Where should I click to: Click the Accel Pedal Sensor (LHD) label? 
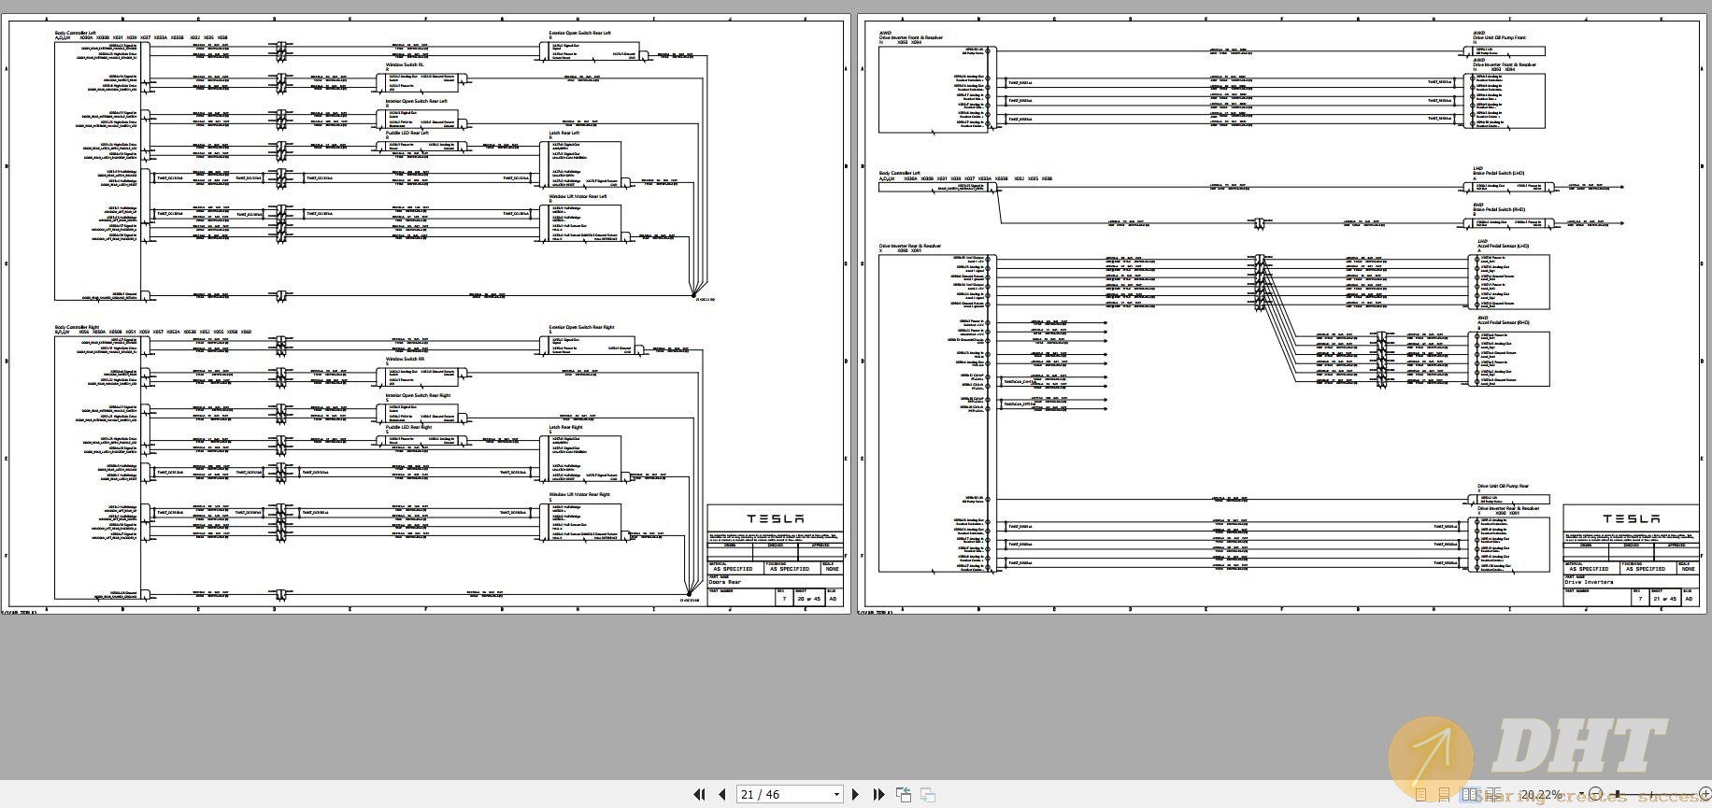coord(1504,246)
